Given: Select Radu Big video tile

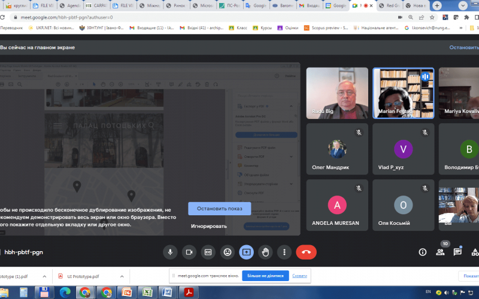Looking at the screenshot, I should tap(337, 93).
